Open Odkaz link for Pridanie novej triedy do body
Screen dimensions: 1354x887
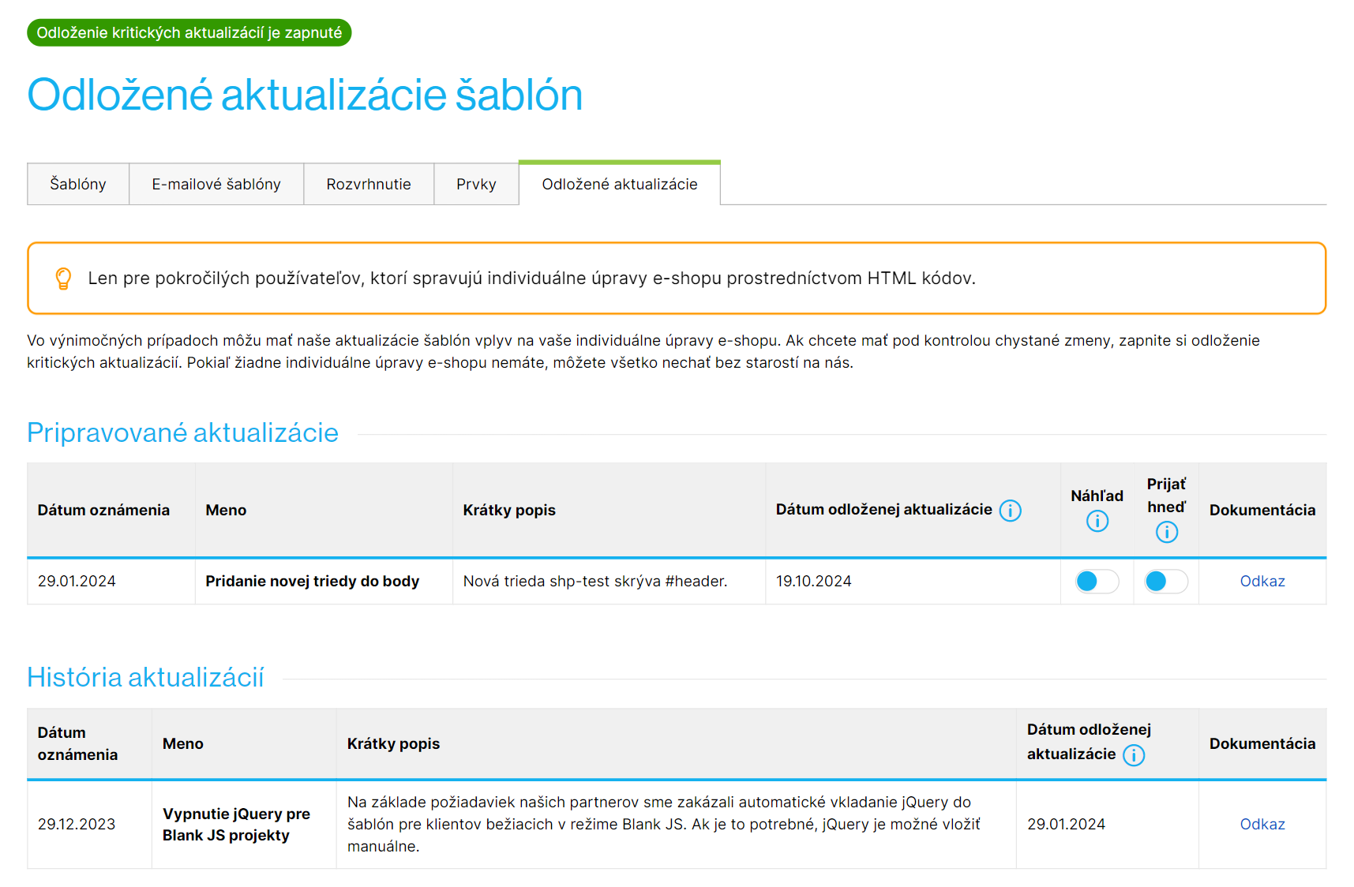pos(1262,582)
